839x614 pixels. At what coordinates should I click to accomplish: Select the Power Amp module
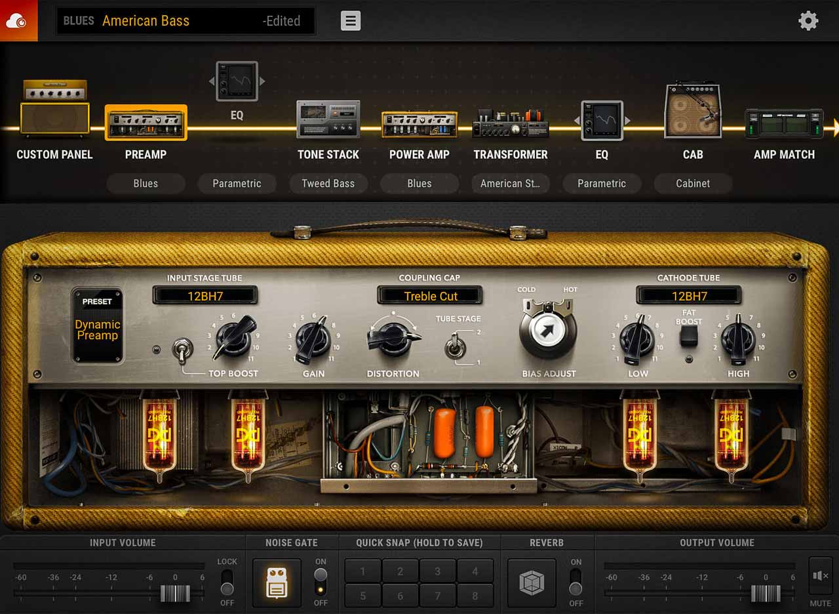[419, 124]
